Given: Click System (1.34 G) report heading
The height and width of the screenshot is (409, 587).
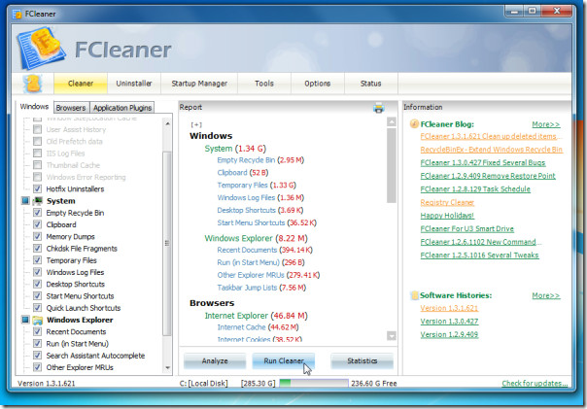Looking at the screenshot, I should pos(235,149).
